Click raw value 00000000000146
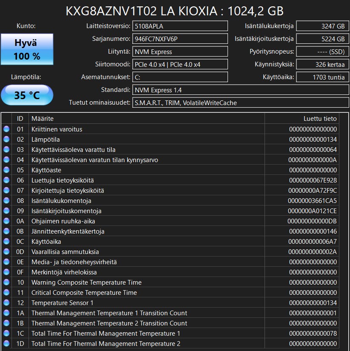The width and height of the screenshot is (350, 351). click(313, 231)
